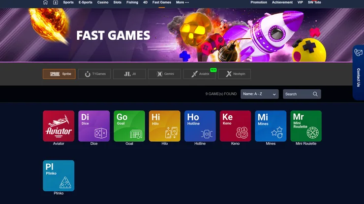Open the Name: A - Z sort dropdown
Image resolution: width=364 pixels, height=204 pixels.
[x=260, y=94]
